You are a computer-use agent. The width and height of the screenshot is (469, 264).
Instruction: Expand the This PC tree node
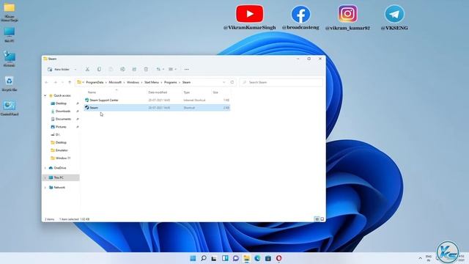[45, 177]
